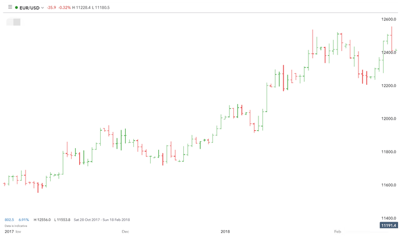Select the EUR/USD instrument name
Screen dimensions: 408x236
coord(30,7)
